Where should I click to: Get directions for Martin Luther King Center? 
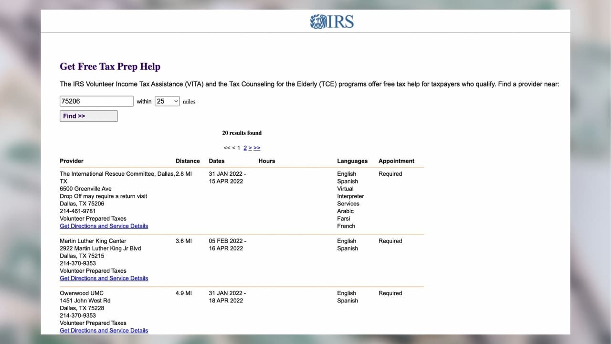(x=104, y=278)
